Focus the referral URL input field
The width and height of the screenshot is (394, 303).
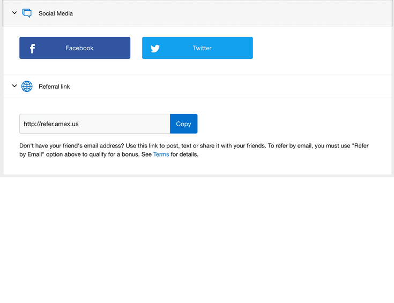coord(94,124)
